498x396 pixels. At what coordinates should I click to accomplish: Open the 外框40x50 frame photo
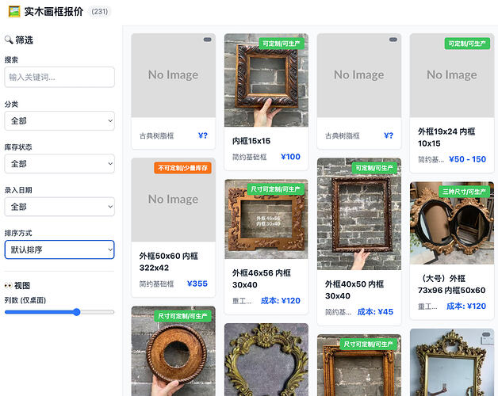(359, 214)
